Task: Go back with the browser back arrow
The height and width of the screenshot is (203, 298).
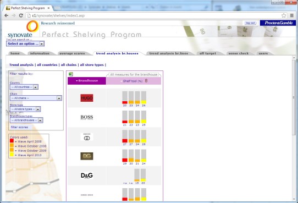Action: pos(6,15)
